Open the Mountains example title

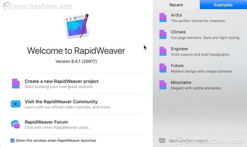coord(181,82)
